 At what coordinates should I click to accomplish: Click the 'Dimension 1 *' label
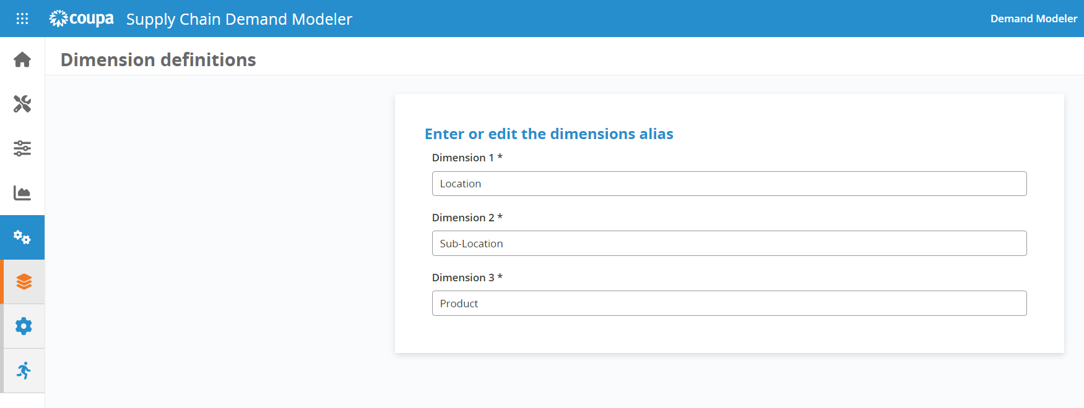pos(467,158)
